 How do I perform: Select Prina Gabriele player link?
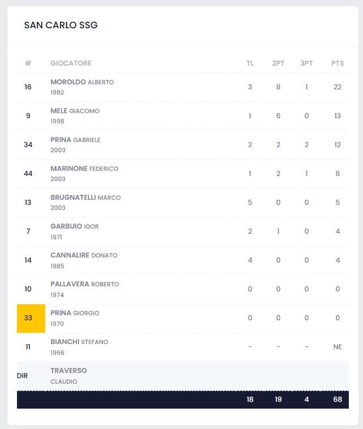coord(75,140)
